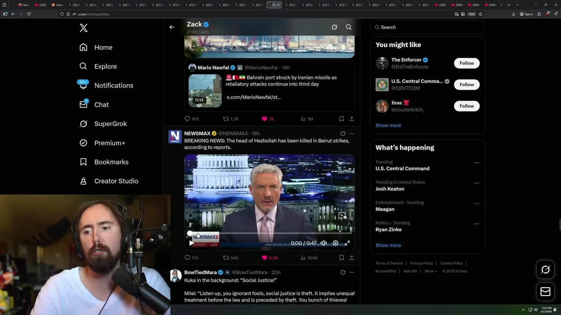
Task: Play the NEWSMAX video
Action: click(x=191, y=243)
